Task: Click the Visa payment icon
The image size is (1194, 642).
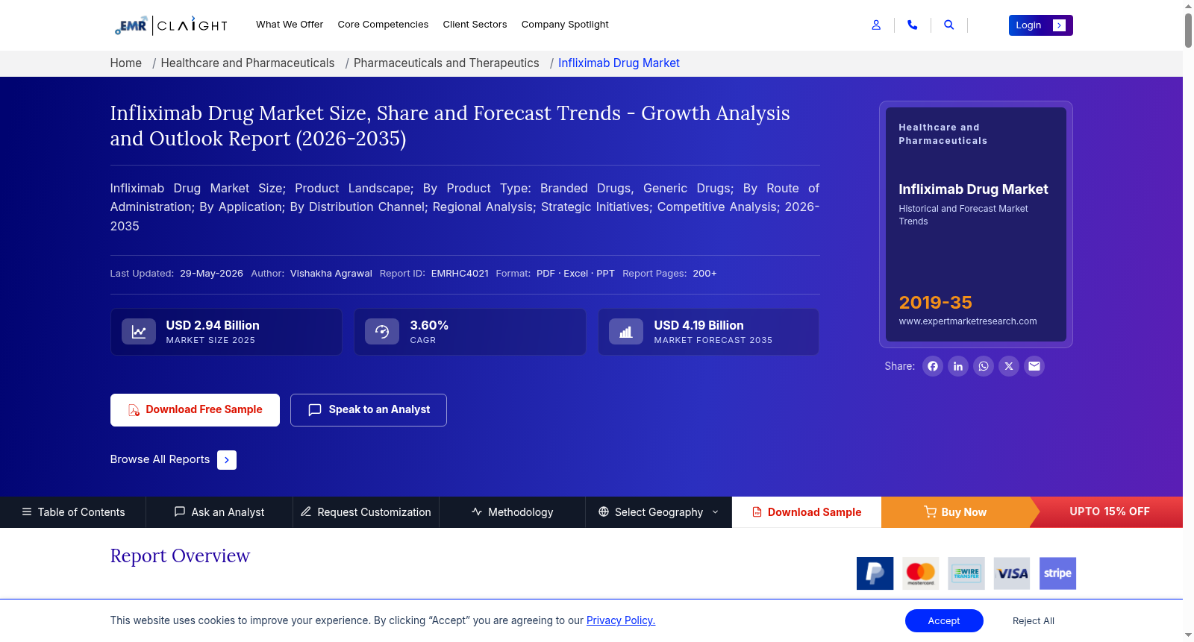Action: coord(1012,573)
